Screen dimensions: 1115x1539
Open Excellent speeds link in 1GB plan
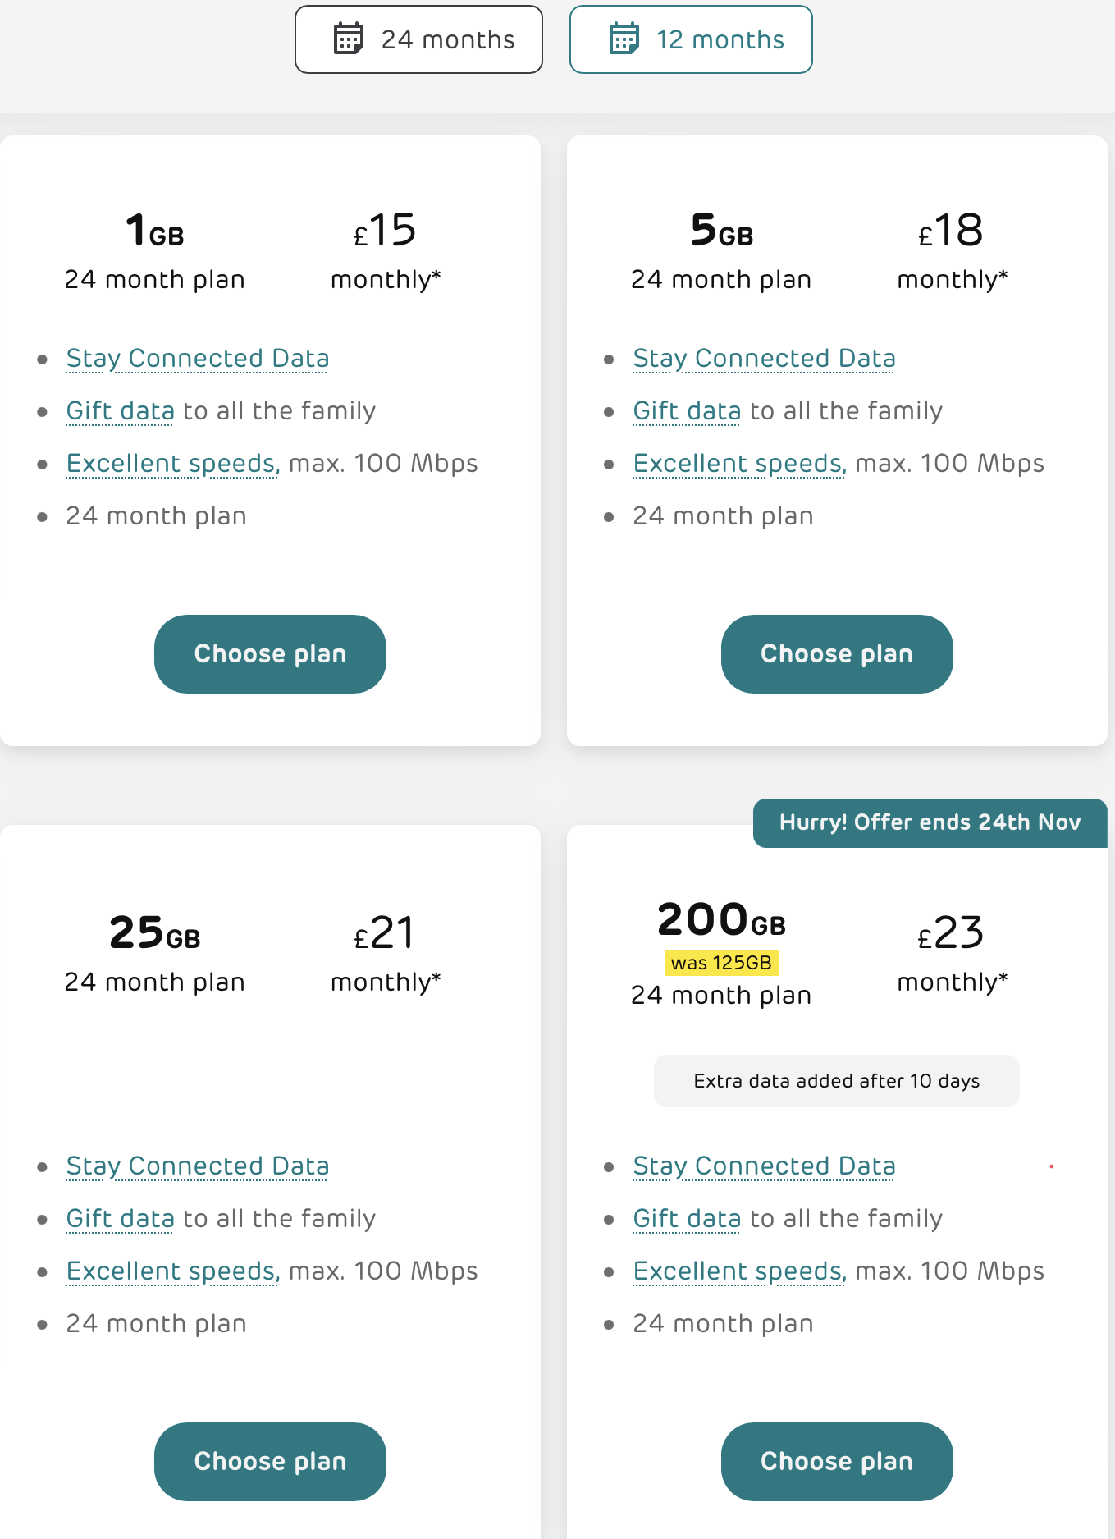[173, 464]
